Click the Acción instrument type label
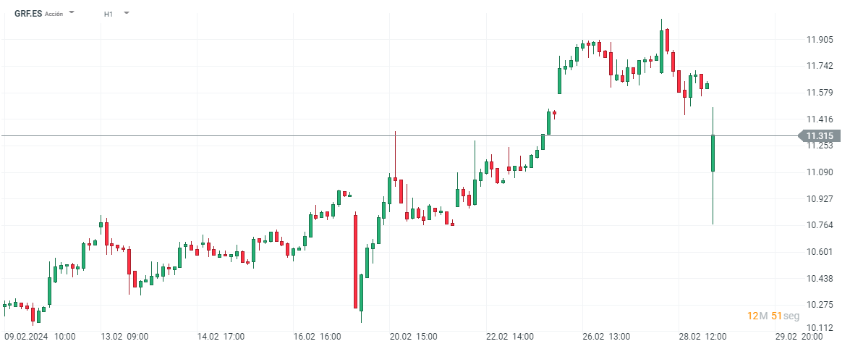 click(54, 14)
